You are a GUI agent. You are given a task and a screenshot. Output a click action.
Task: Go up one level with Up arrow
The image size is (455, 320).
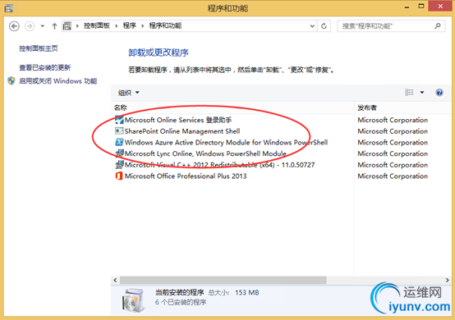pos(54,26)
